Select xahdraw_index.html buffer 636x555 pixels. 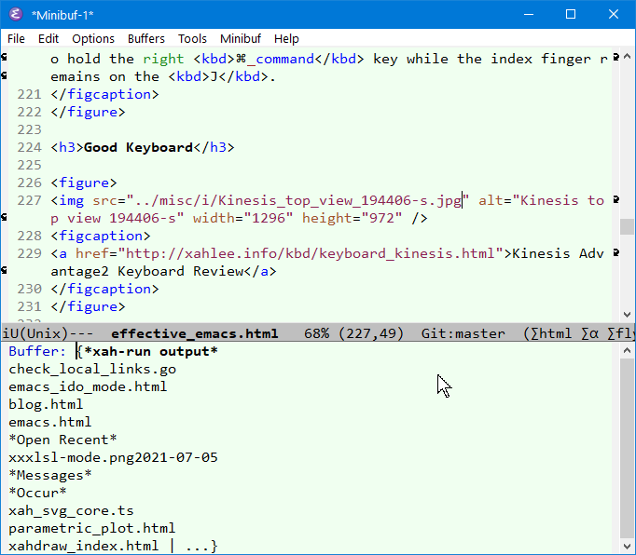pos(84,546)
